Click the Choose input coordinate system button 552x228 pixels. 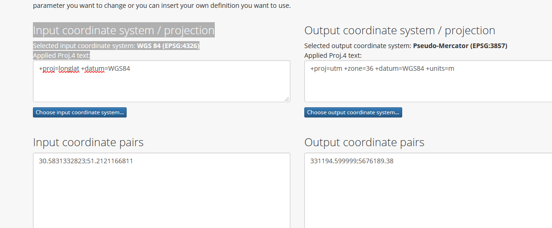point(79,112)
